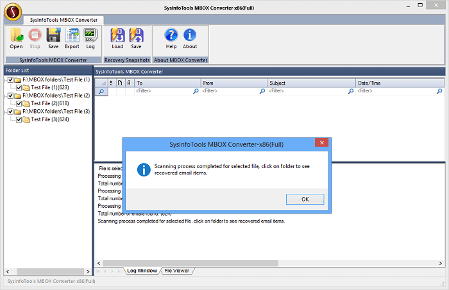The width and height of the screenshot is (449, 290).
Task: Click left arrow of folder list scrollbar
Action: click(x=8, y=271)
